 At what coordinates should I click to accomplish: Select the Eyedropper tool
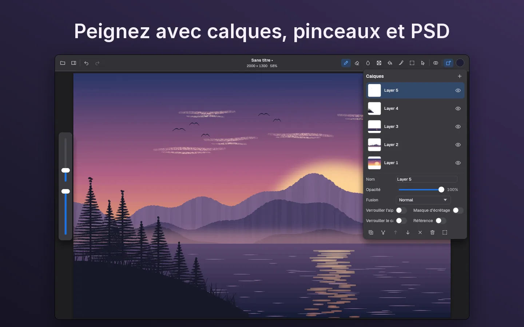[401, 63]
